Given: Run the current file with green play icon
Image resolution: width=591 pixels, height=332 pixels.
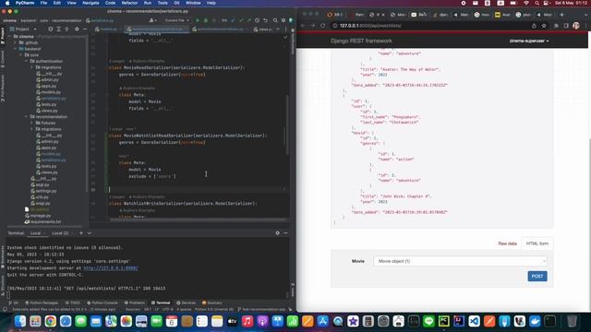Looking at the screenshot, I should click(198, 20).
